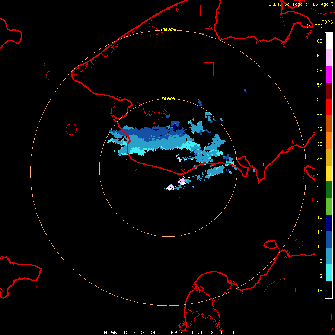
Task: Click the legend value "10"
Action: 320,246
